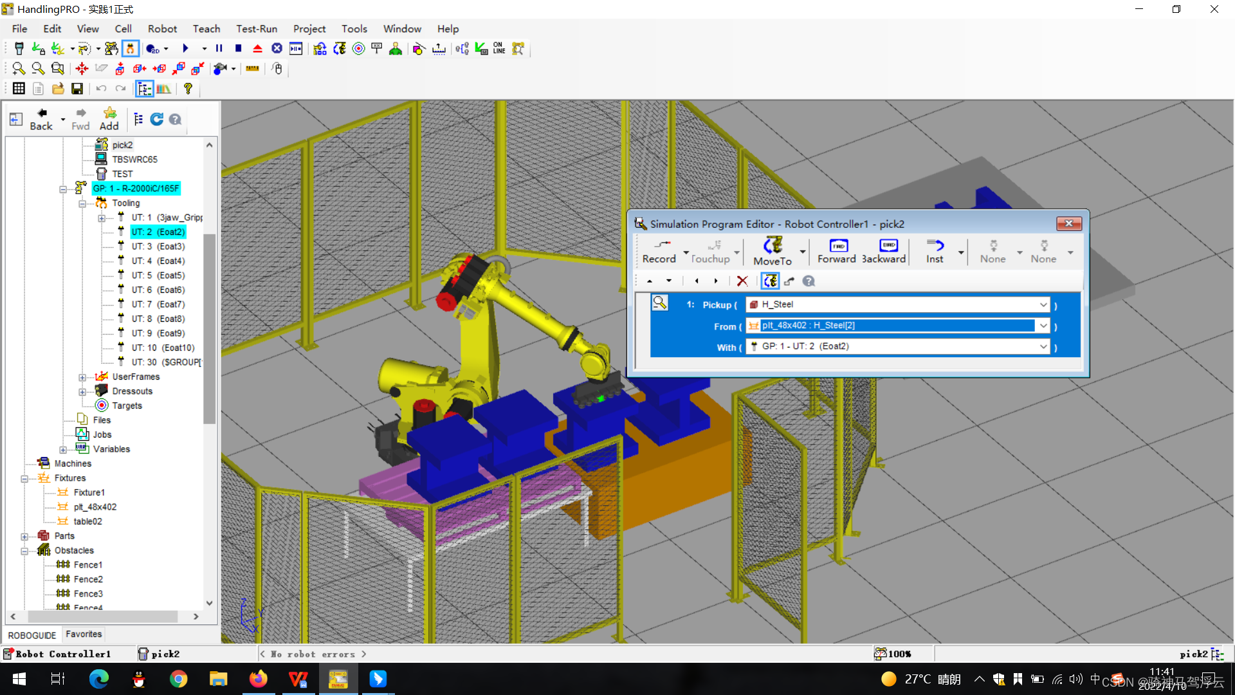This screenshot has width=1235, height=695.
Task: Click MoveTo button in program editor
Action: pyautogui.click(x=773, y=252)
